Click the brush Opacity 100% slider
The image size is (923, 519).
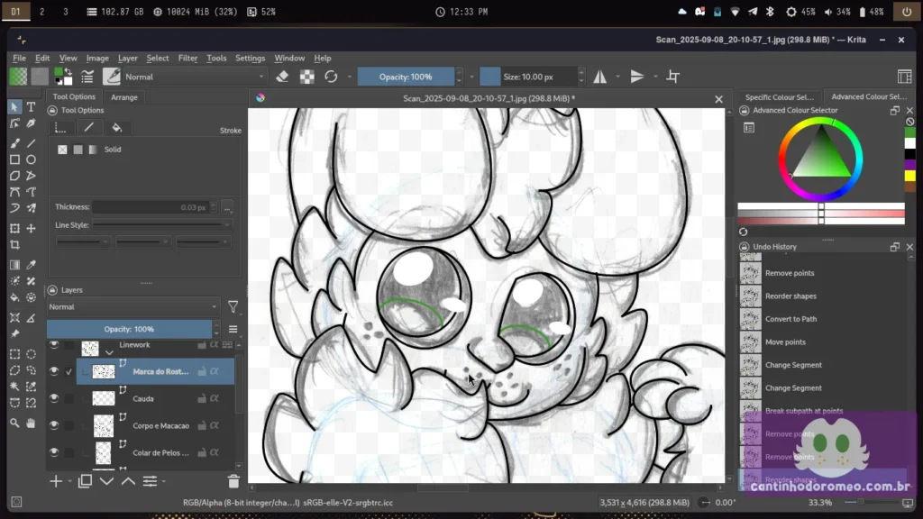pos(406,77)
